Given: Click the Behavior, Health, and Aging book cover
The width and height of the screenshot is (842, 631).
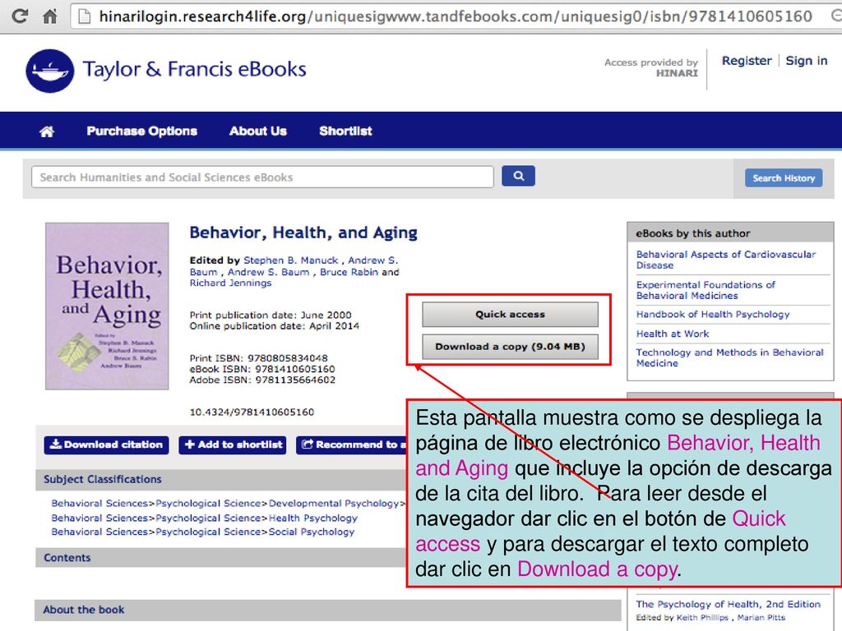Looking at the screenshot, I should [107, 306].
